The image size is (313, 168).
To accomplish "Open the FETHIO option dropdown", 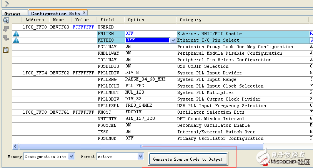I will [x=173, y=40].
